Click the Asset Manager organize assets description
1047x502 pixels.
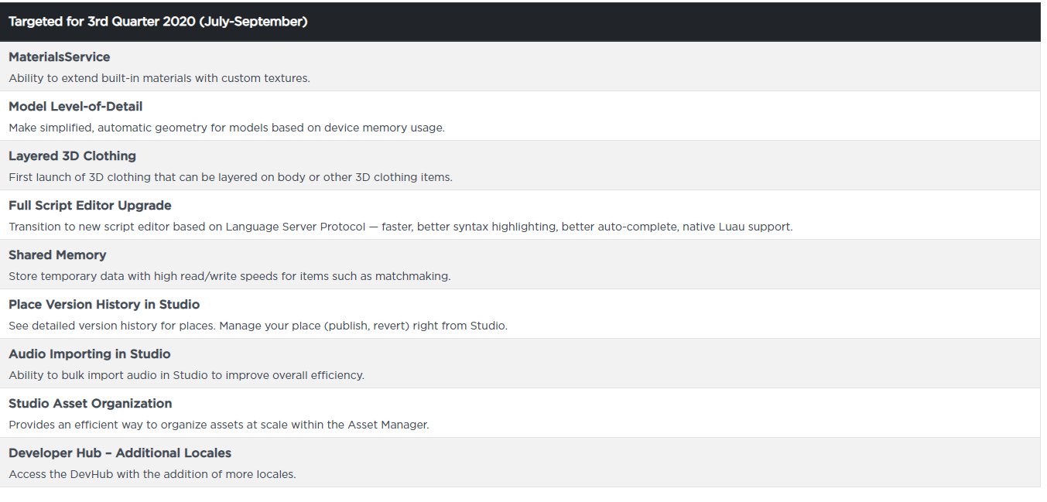pos(219,425)
